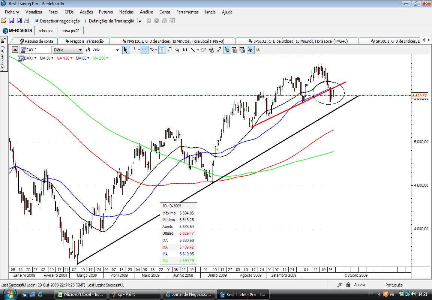Open sp - Paint from the taskbar
This screenshot has width=432, height=300.
click(x=135, y=294)
